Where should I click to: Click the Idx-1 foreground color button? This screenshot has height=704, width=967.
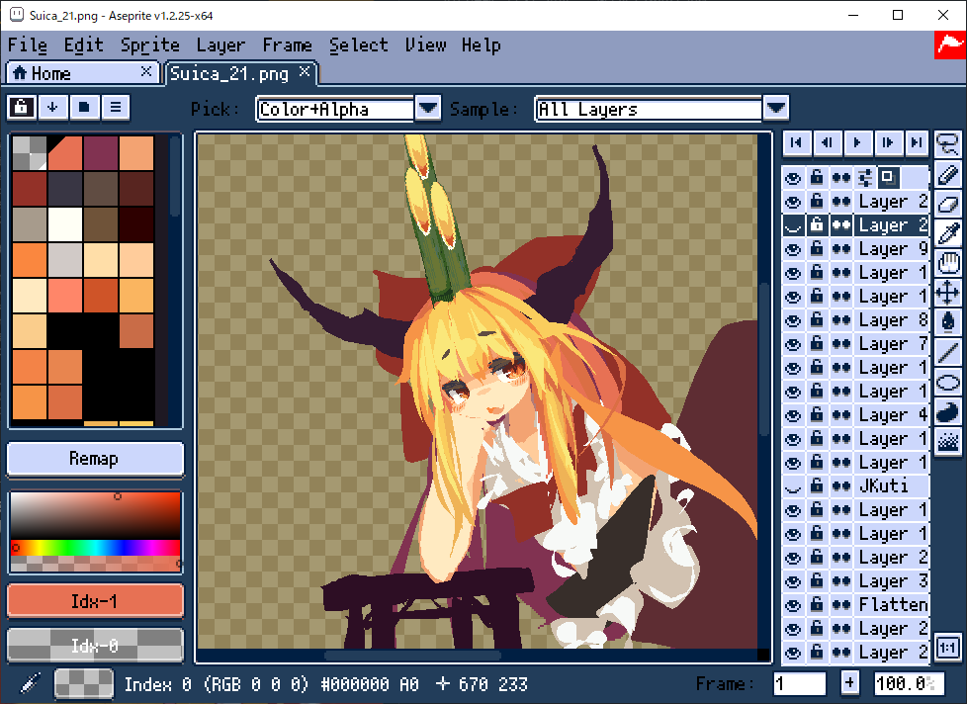pos(95,601)
